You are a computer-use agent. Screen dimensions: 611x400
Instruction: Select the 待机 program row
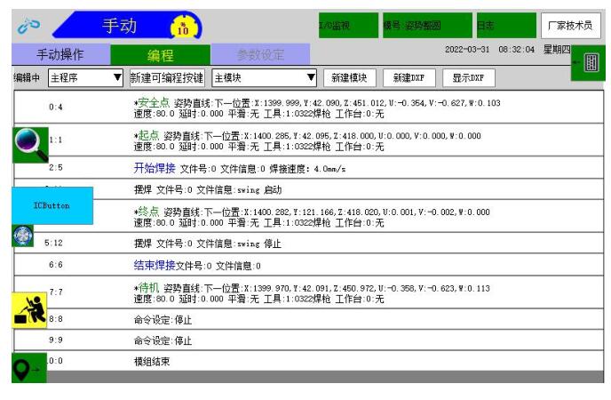[x=309, y=292]
